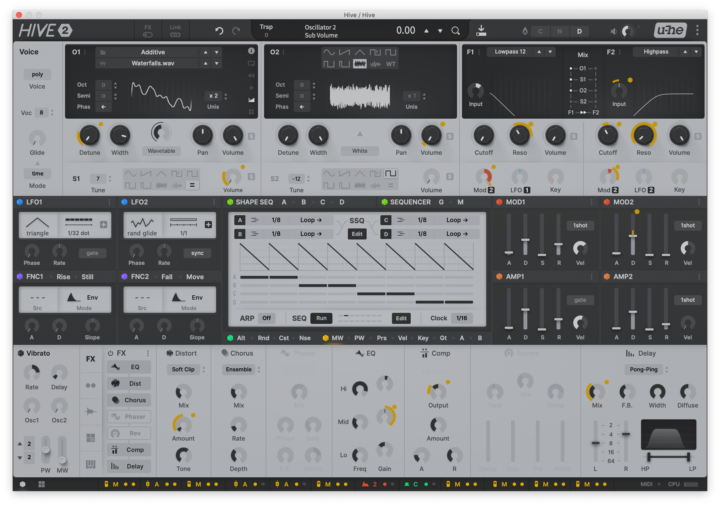This screenshot has height=506, width=720.
Task: Switch to SHAPE SEQ tab B
Action: click(303, 202)
